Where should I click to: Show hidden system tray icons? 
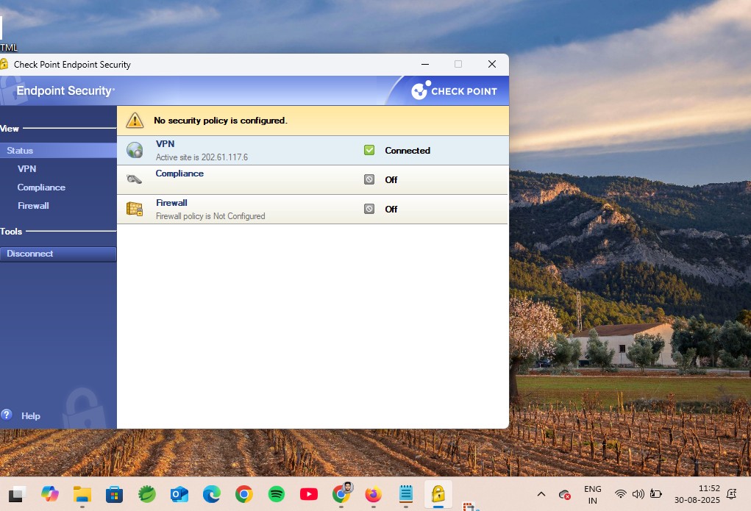[x=541, y=494]
